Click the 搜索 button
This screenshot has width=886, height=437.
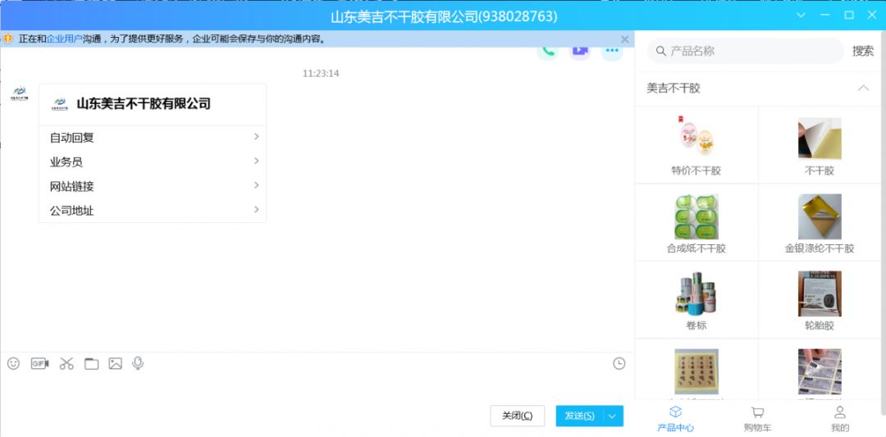863,52
